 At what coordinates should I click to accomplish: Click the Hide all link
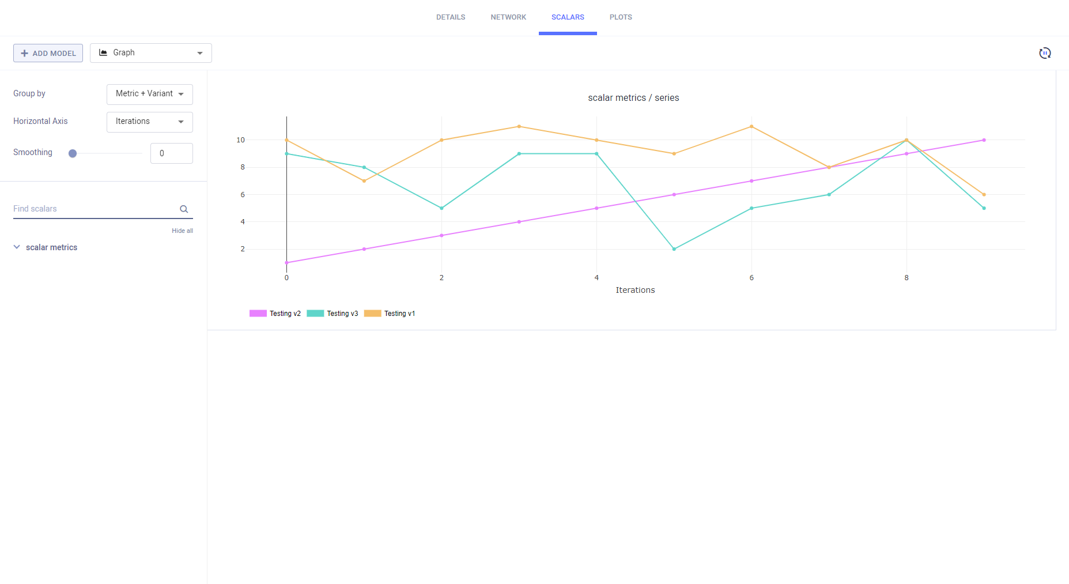[182, 231]
